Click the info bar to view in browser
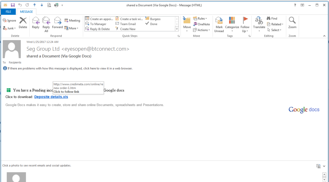The image size is (329, 182). coord(68,68)
